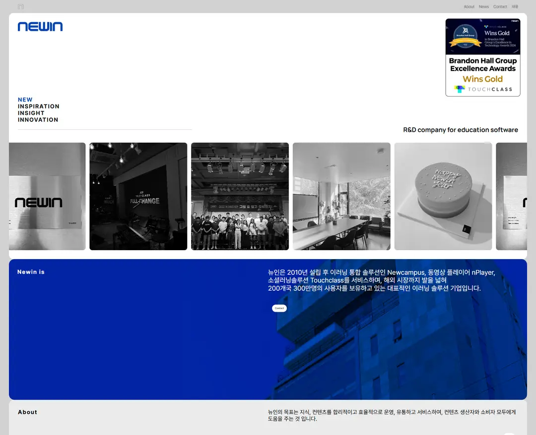536x435 pixels.
Task: Open the Full Change stage photo
Action: [138, 196]
